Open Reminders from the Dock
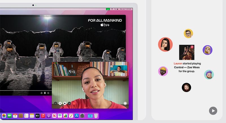 tap(26, 116)
